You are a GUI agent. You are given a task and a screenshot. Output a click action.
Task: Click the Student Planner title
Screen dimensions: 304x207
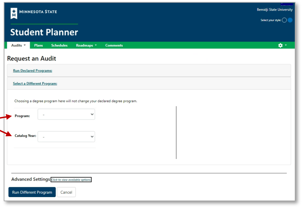tap(44, 32)
